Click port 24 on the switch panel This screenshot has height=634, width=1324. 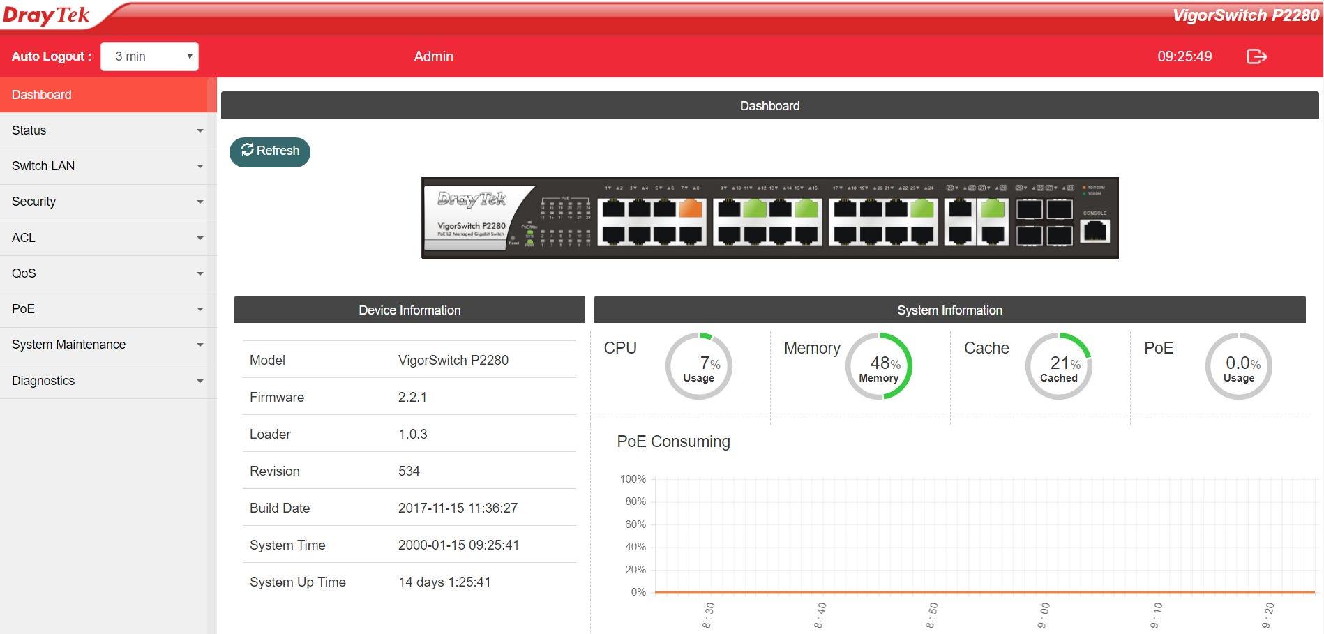pos(921,235)
